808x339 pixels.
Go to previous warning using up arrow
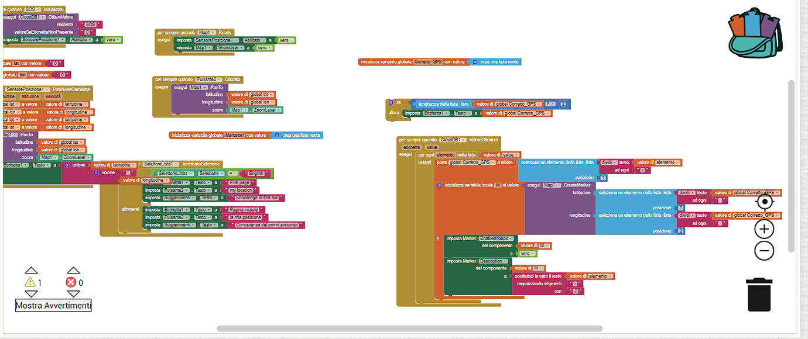tap(31, 271)
